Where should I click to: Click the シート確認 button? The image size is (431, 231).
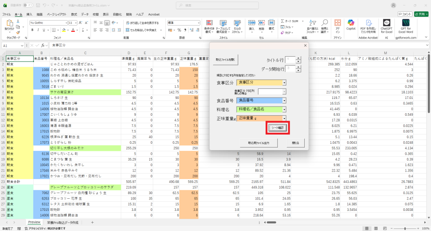click(x=277, y=127)
